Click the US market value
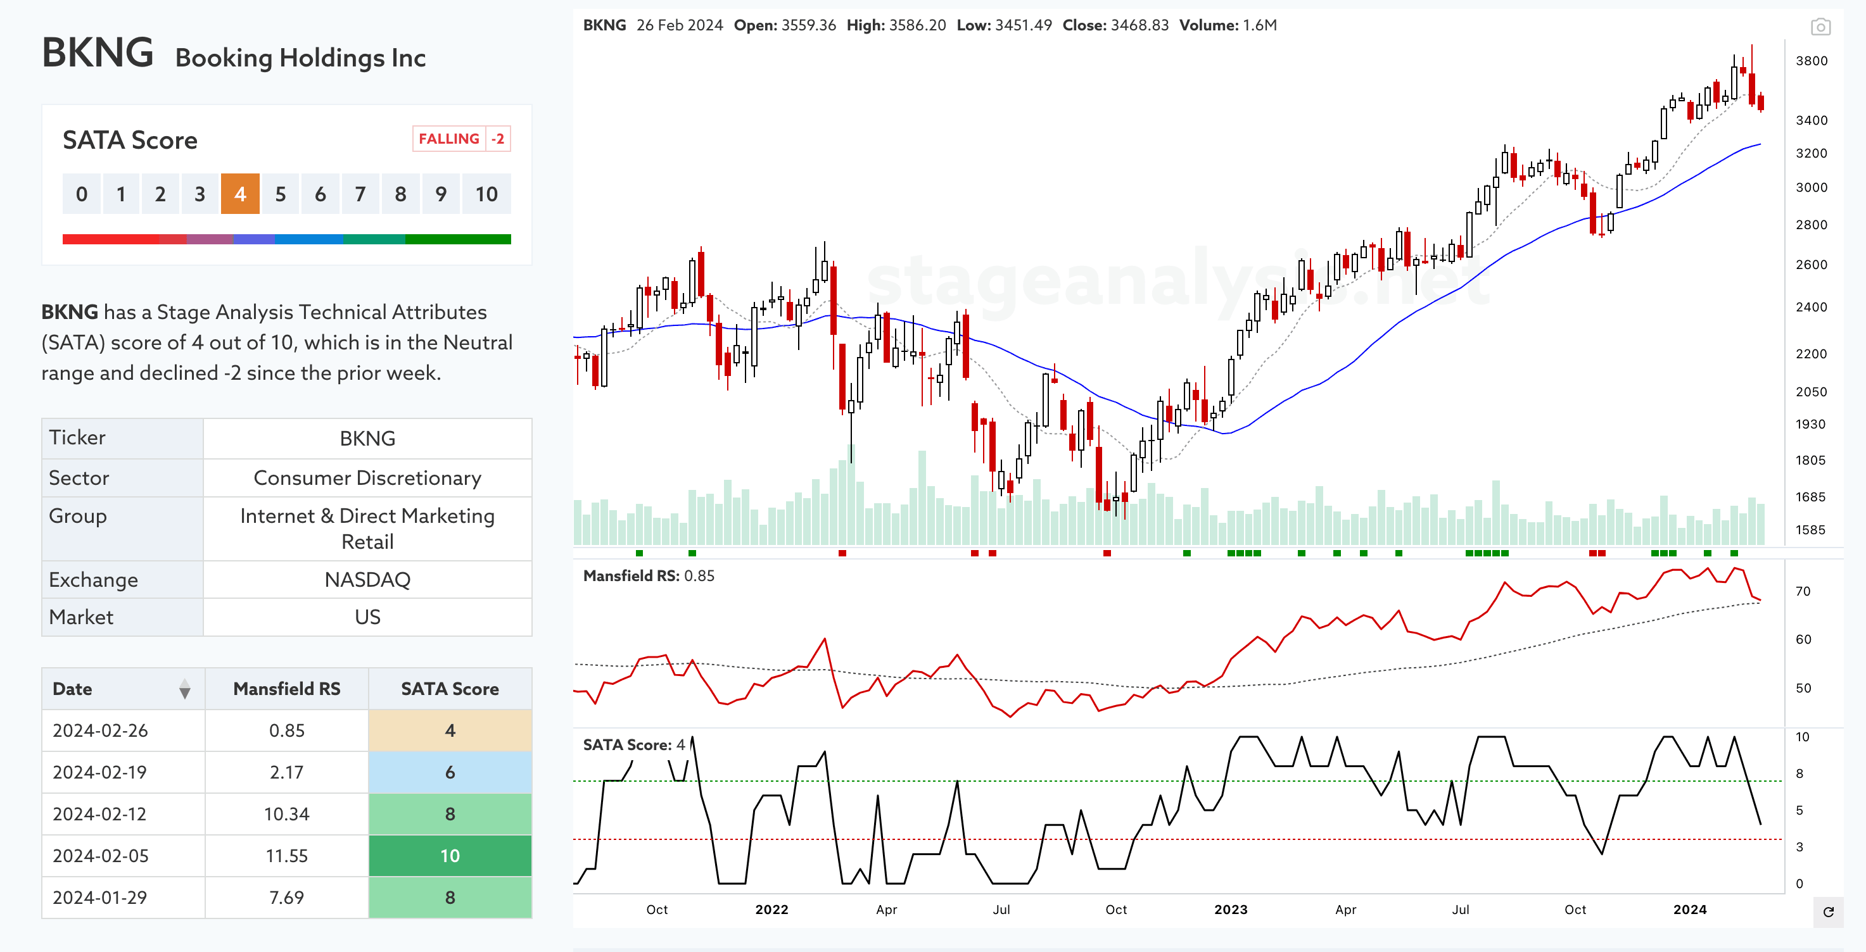1866x952 pixels. (367, 617)
